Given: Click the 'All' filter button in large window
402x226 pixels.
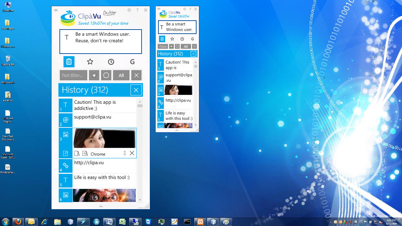Looking at the screenshot, I should [x=121, y=75].
